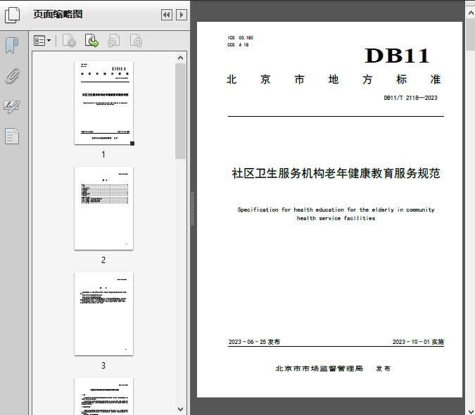The height and width of the screenshot is (415, 475).
Task: Click the extract pages green arrow icon
Action: [91, 41]
